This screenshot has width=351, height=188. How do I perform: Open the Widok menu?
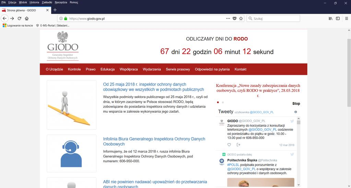[x=23, y=2]
